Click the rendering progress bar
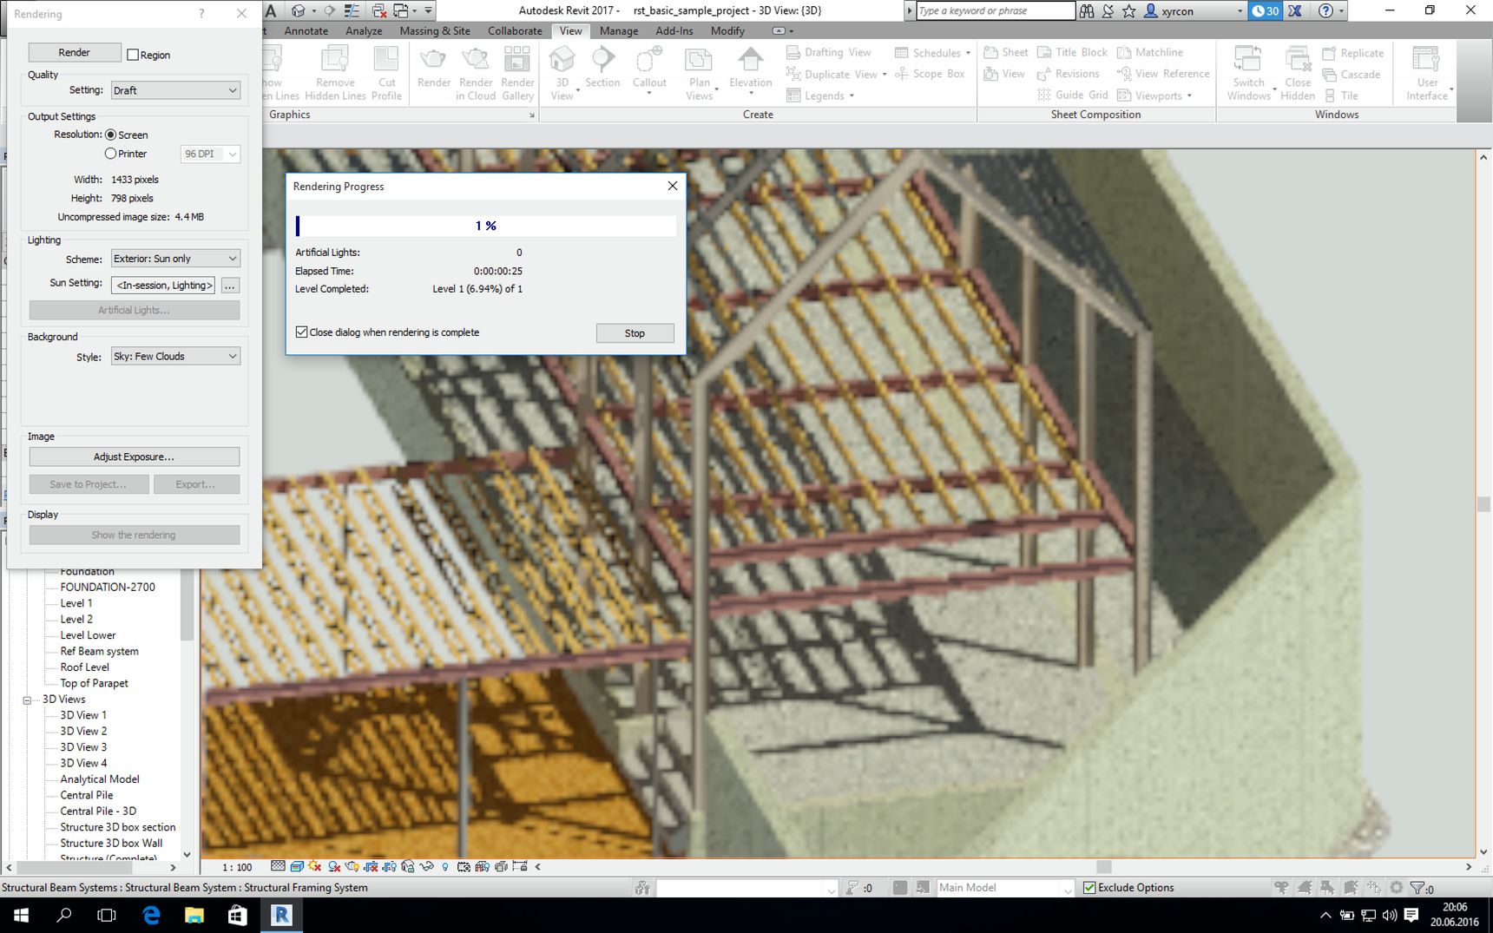This screenshot has height=933, width=1493. tap(485, 226)
